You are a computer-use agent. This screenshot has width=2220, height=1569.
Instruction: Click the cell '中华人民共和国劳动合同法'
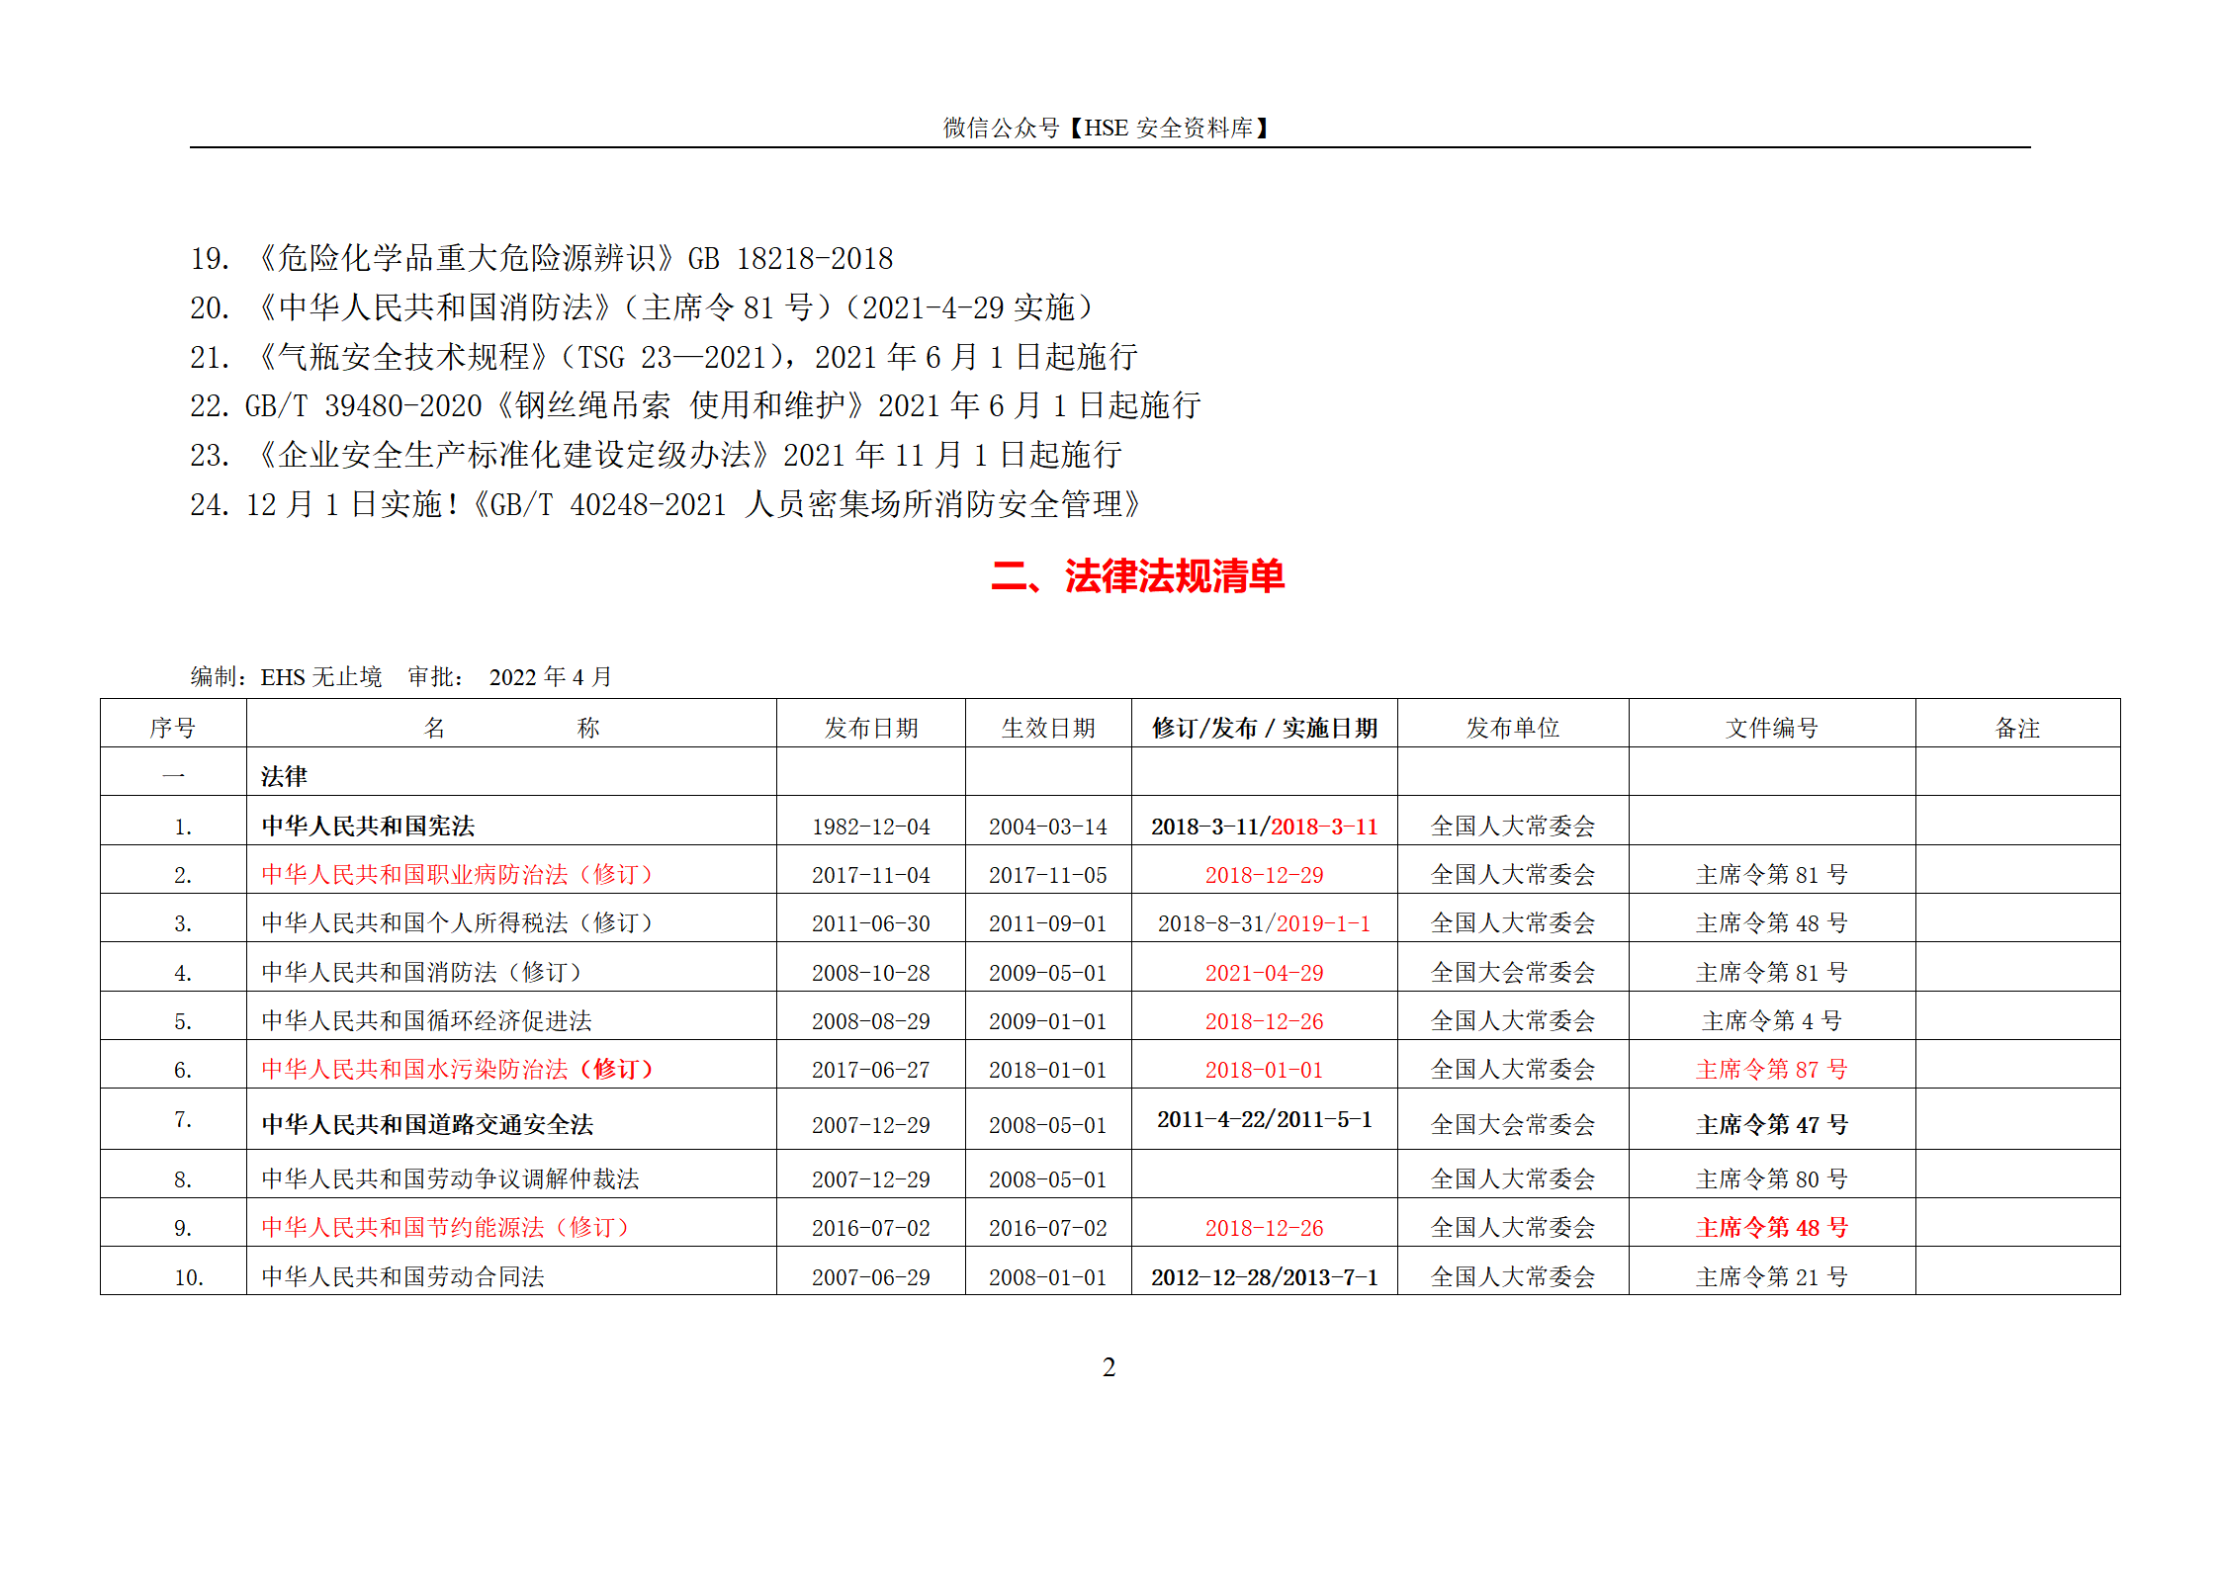[402, 1277]
